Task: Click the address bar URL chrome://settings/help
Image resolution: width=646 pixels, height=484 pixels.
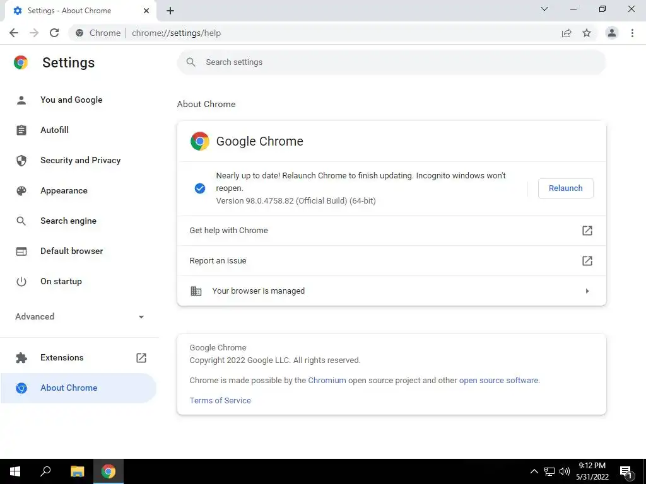Action: pyautogui.click(x=177, y=33)
